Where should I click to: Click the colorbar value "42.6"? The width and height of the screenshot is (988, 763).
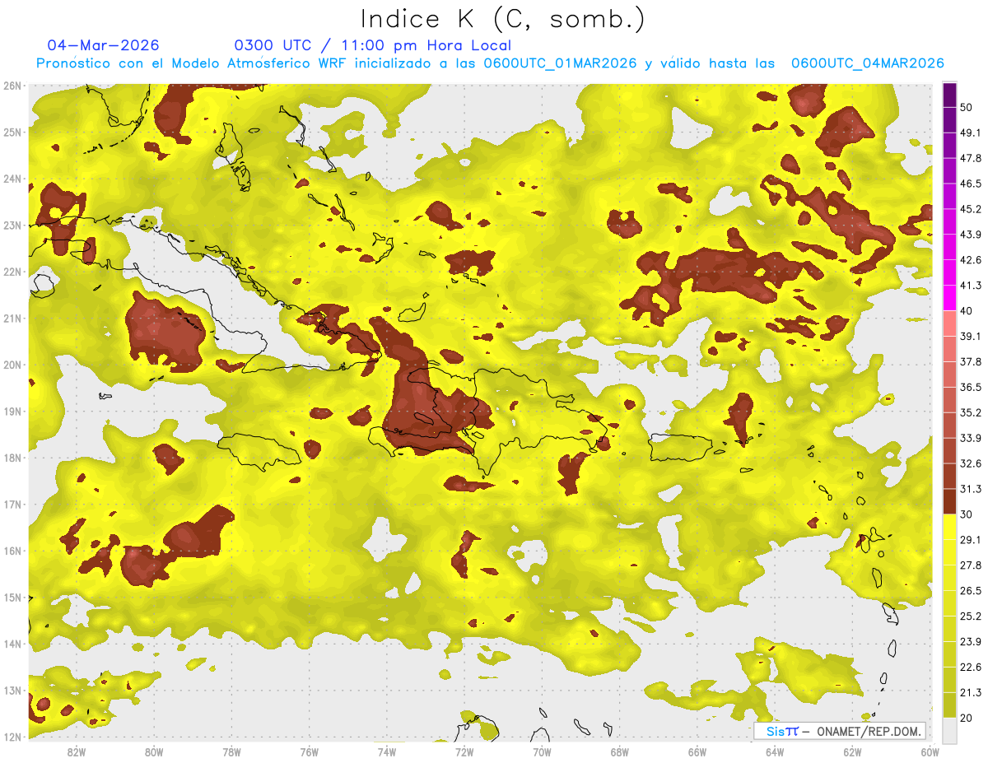coord(970,260)
